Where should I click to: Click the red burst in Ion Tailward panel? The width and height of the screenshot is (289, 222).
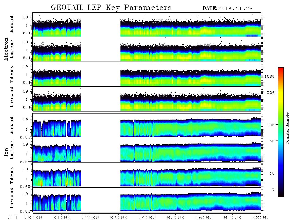point(42,184)
